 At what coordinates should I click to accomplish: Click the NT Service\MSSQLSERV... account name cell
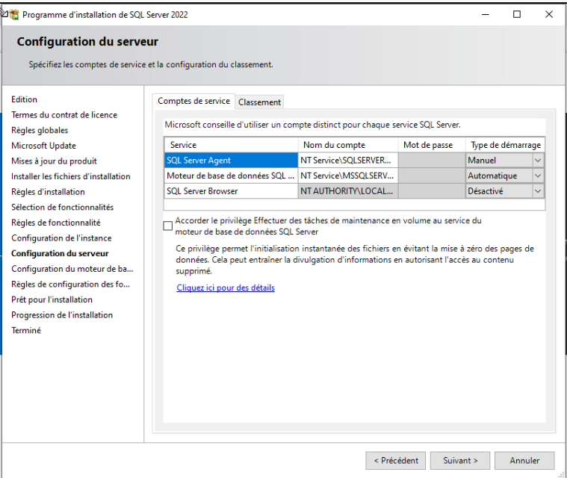(x=348, y=176)
